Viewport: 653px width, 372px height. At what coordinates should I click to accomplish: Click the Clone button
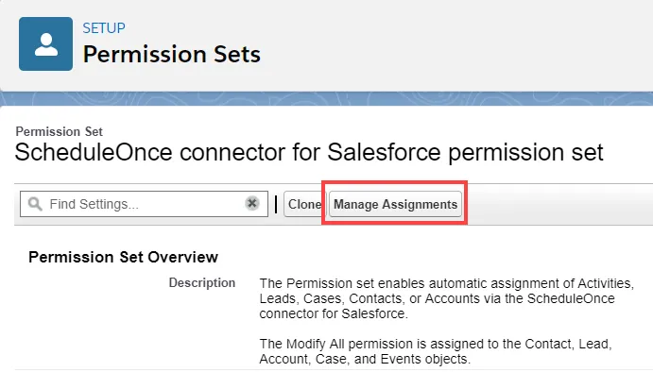(304, 204)
